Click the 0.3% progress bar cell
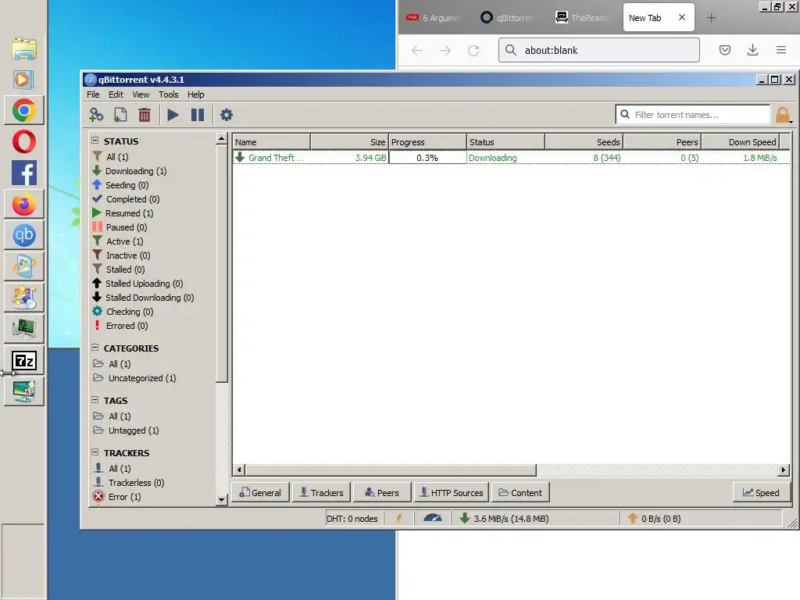 coord(427,158)
